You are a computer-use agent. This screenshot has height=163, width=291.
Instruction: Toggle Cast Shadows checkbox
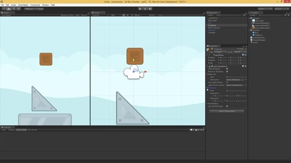(227, 69)
